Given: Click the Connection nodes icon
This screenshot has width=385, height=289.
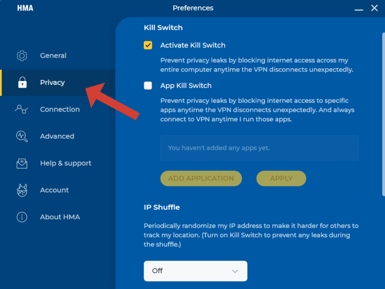Looking at the screenshot, I should click(21, 109).
